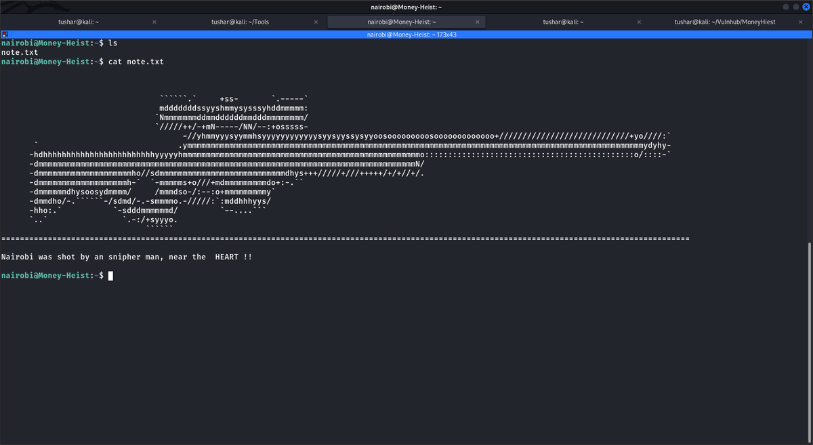Click the 'cat note.txt' command text
This screenshot has height=445, width=813.
pos(136,62)
